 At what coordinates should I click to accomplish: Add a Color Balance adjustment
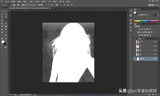[x=141, y=32]
